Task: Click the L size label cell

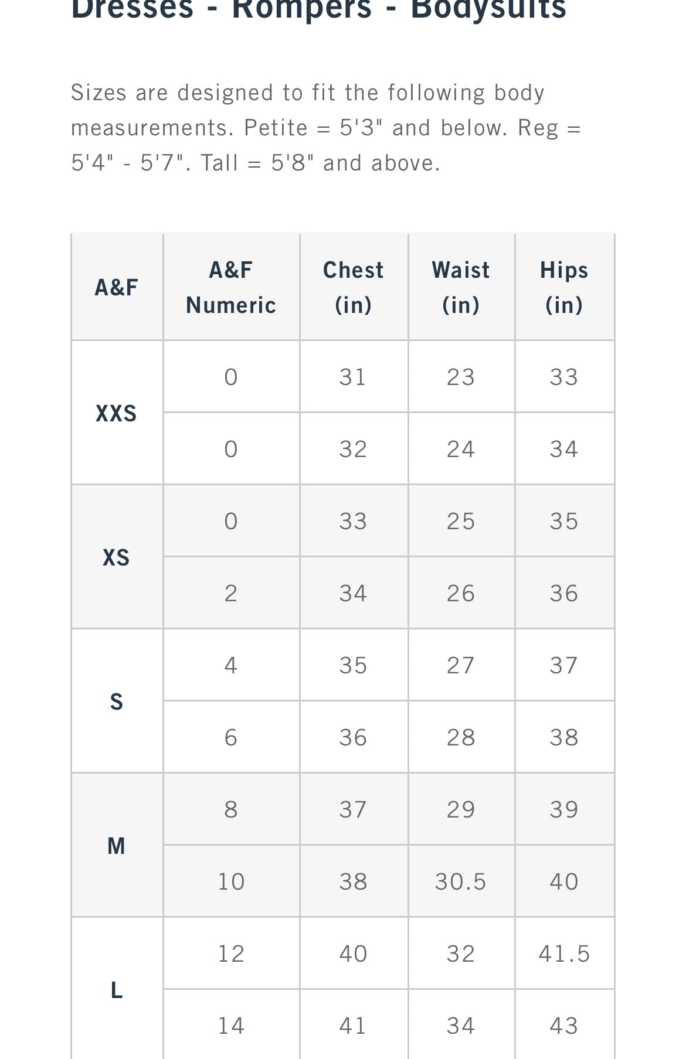Action: [116, 990]
